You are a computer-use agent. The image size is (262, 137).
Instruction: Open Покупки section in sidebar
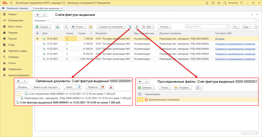12,39
